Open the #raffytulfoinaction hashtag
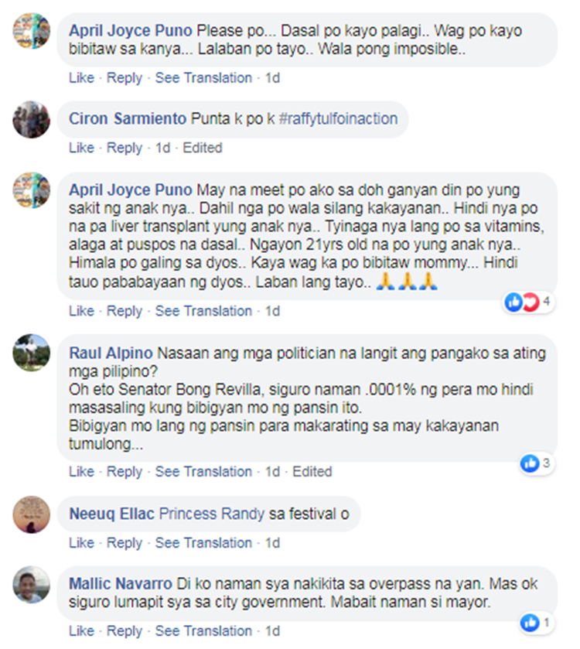This screenshot has width=580, height=649. point(339,119)
